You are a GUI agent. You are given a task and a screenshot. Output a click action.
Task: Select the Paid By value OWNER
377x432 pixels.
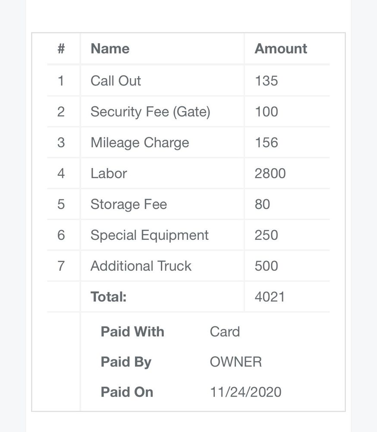pos(236,362)
